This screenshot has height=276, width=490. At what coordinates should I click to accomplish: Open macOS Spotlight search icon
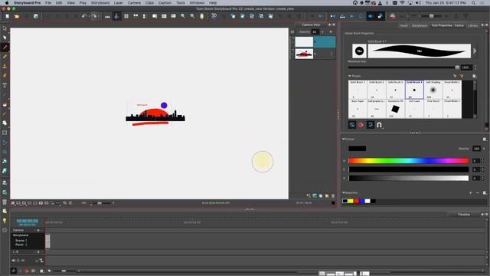tap(474, 3)
